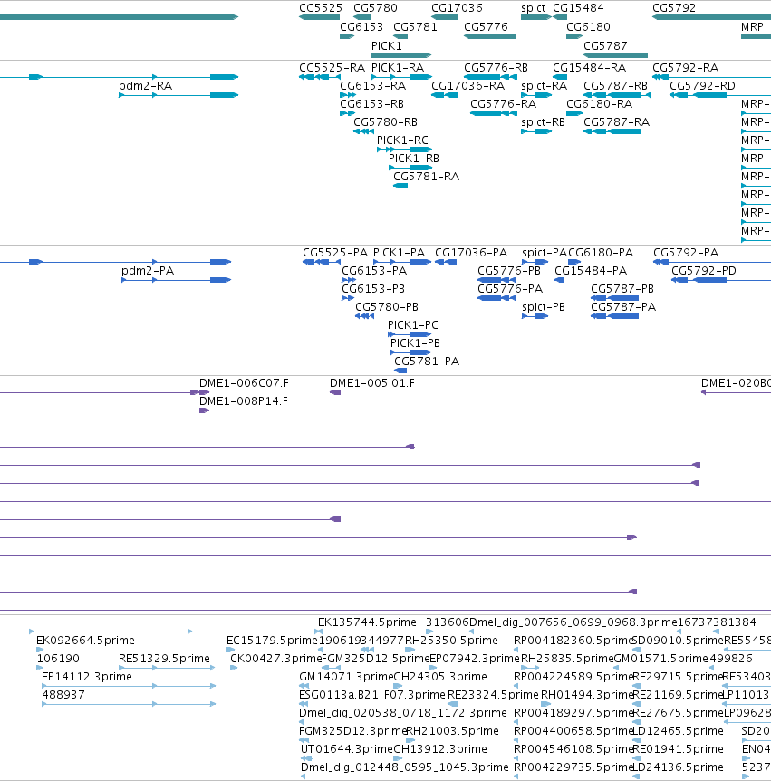Select transcript CG17036-RA
The width and height of the screenshot is (771, 781).
coord(467,86)
